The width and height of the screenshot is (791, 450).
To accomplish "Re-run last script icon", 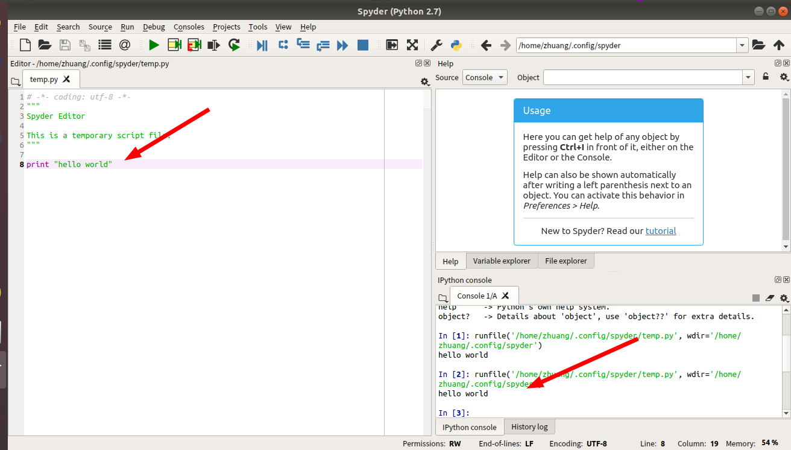I will click(x=235, y=45).
